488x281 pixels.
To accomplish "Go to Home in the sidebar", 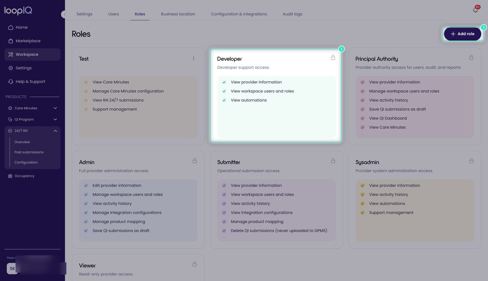I will (x=32, y=27).
